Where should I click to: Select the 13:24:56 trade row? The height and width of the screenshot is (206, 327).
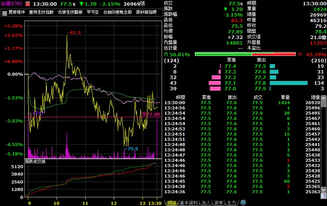tap(242, 108)
